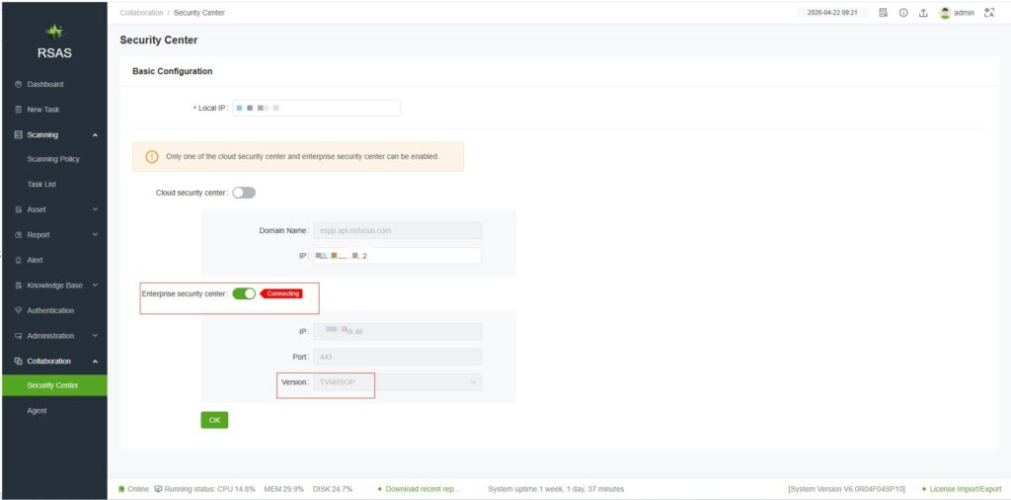Go to the Agent menu item
The image size is (1011, 500).
click(x=38, y=411)
